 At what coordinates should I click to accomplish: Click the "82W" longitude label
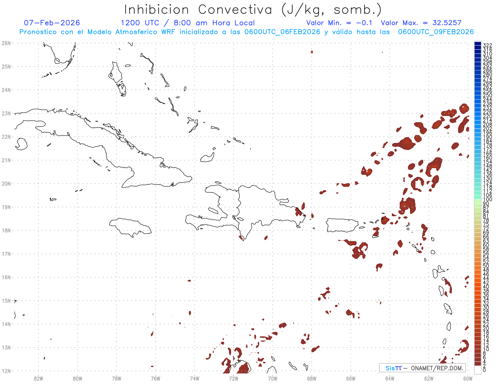click(39, 378)
